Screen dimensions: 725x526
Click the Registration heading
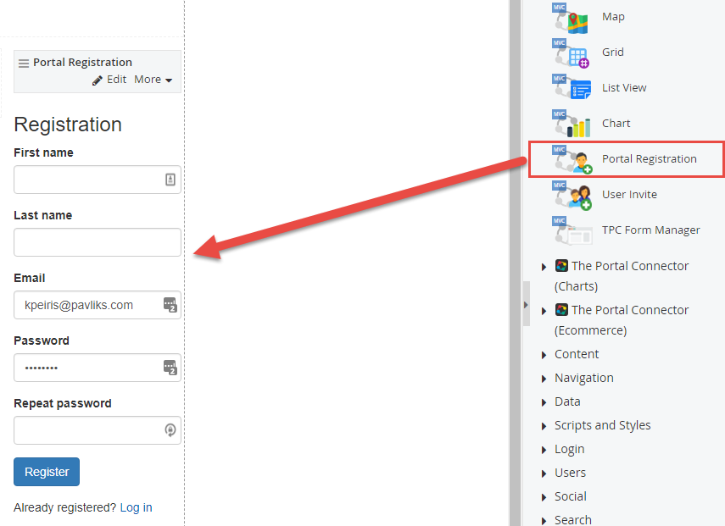[x=68, y=125]
